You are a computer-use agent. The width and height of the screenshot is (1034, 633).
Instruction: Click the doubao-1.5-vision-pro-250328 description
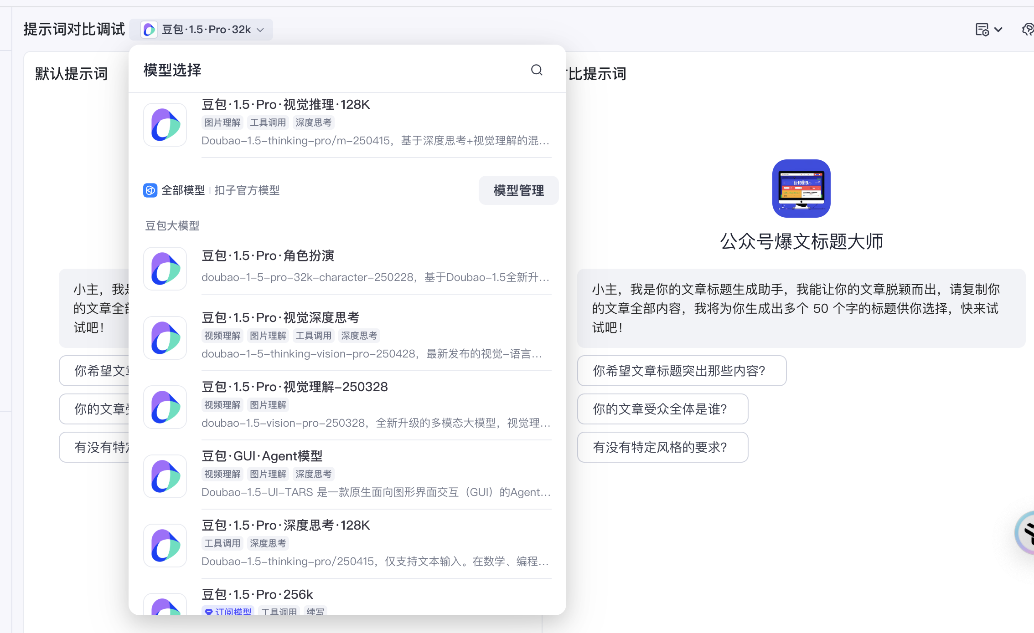pos(376,423)
